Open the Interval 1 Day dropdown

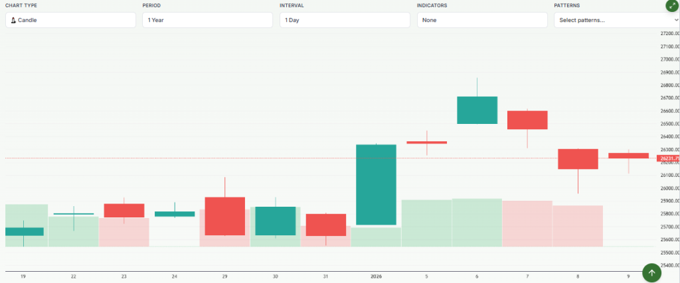(x=345, y=20)
